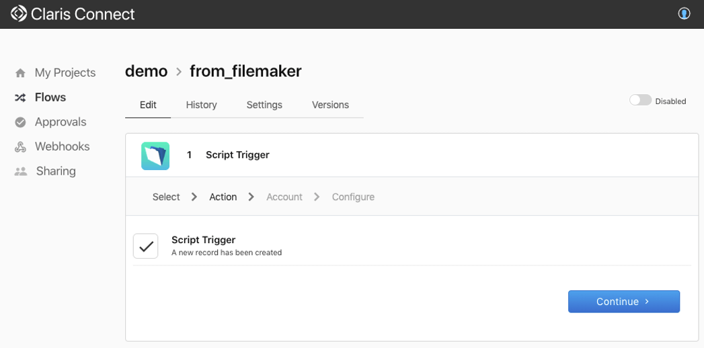Open Flows in the sidebar

point(50,97)
